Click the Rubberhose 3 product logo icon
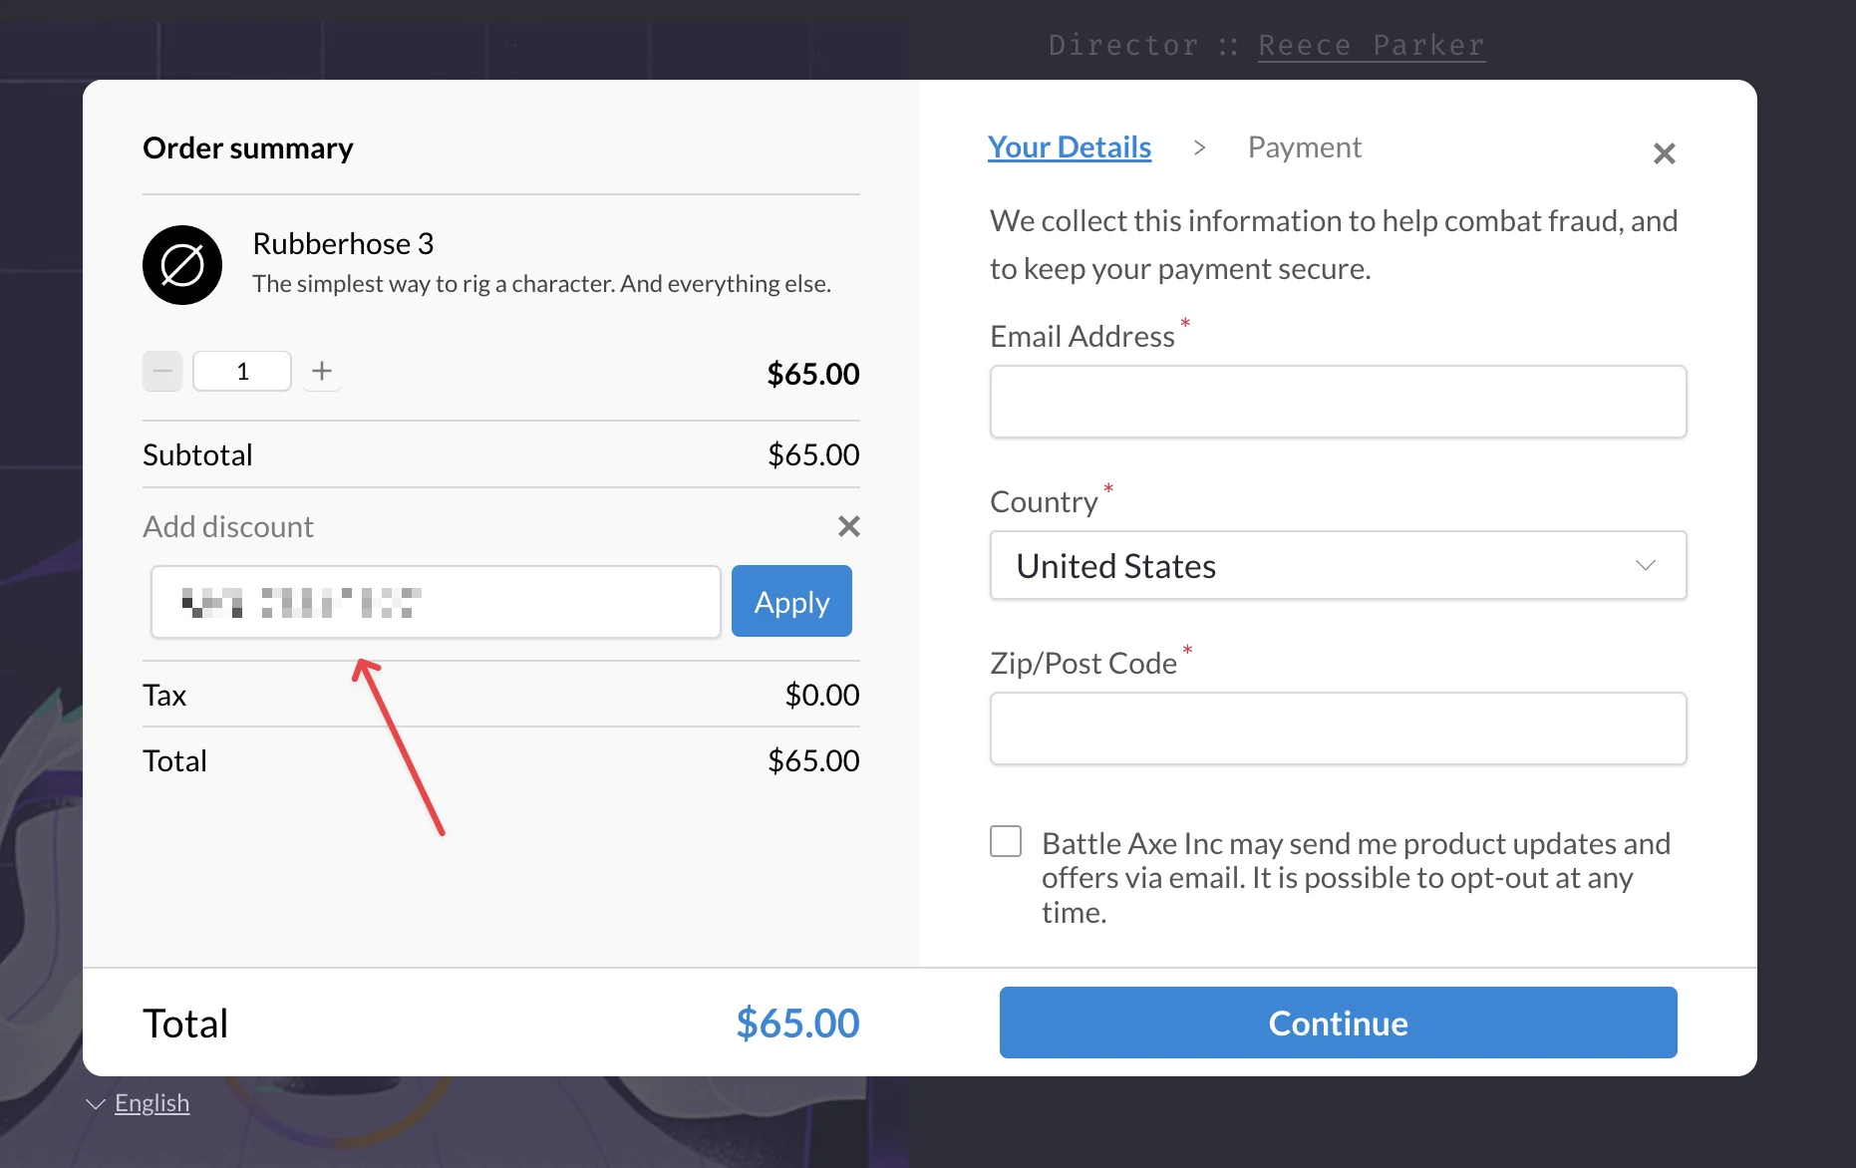The height and width of the screenshot is (1168, 1856). point(182,265)
